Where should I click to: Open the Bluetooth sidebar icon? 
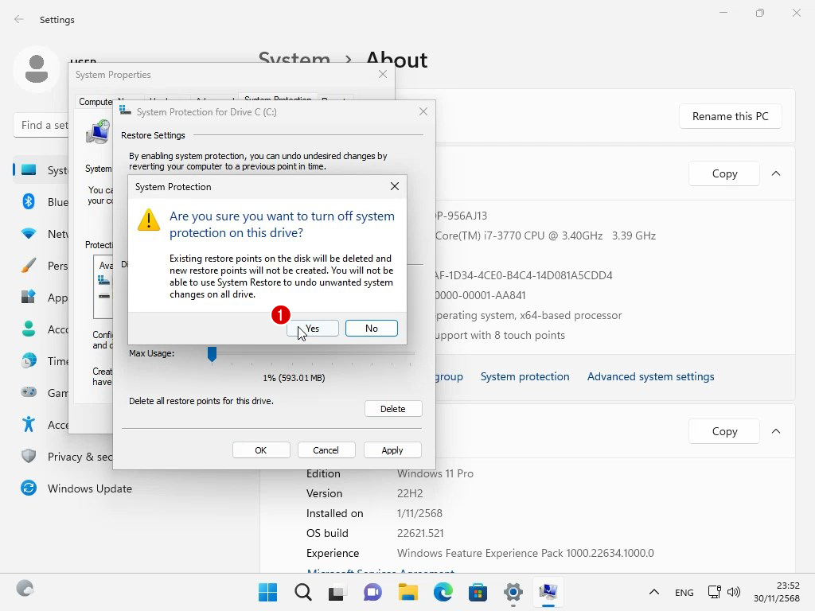(29, 202)
